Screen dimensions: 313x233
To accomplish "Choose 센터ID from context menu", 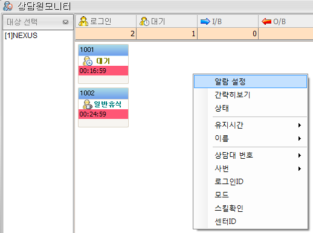I will [x=250, y=222].
